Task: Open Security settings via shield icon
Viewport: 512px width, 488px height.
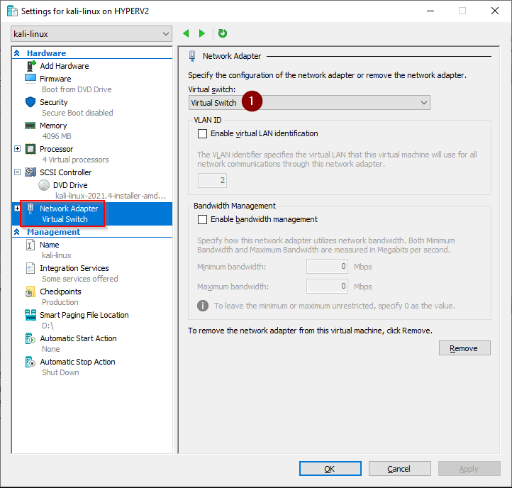Action: tap(30, 102)
